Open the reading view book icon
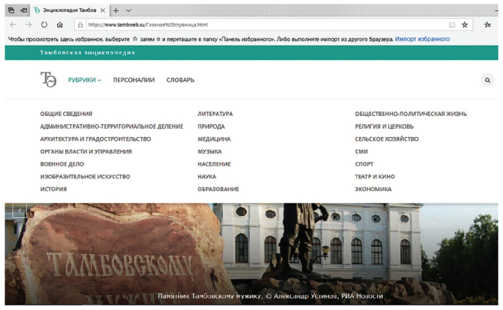503x310 pixels. click(452, 25)
